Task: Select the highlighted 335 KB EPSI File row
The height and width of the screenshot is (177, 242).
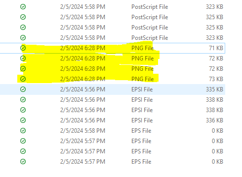Action: 113,89
